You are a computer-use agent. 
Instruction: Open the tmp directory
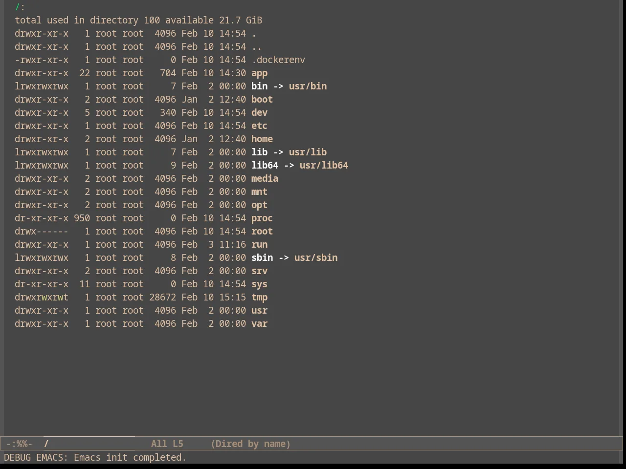coord(259,298)
